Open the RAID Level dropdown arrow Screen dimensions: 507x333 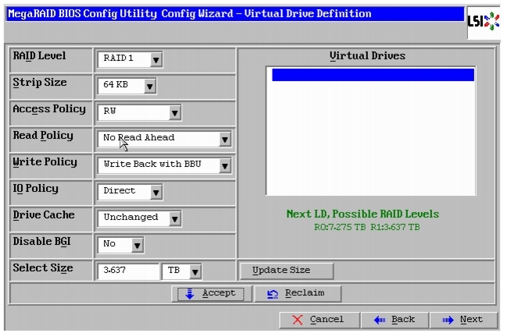(156, 60)
